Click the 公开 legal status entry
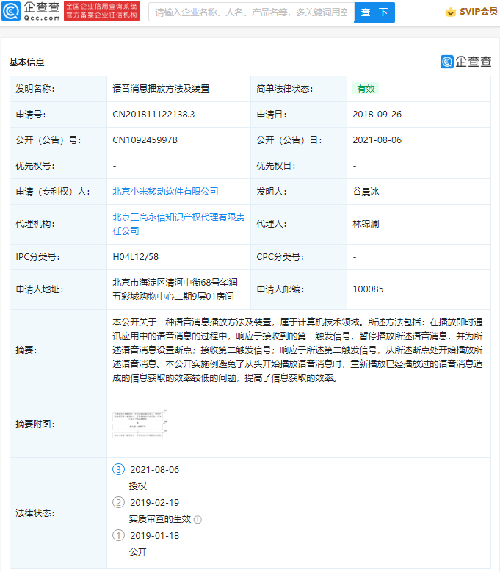The height and width of the screenshot is (572, 500). (138, 552)
